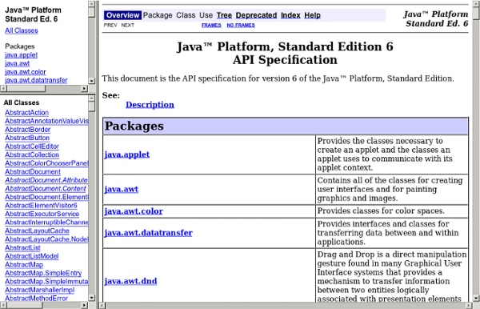This screenshot has height=309, width=480.
Task: Click main frame scroll-down arrow
Action: (475, 298)
